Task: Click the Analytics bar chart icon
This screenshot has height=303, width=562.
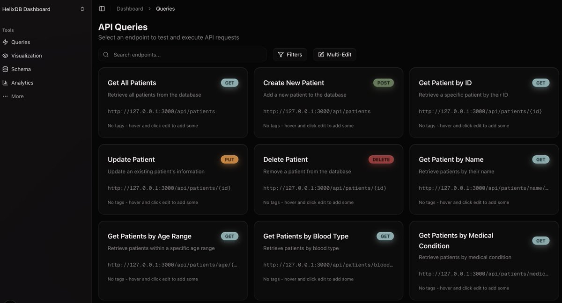Action: 5,83
